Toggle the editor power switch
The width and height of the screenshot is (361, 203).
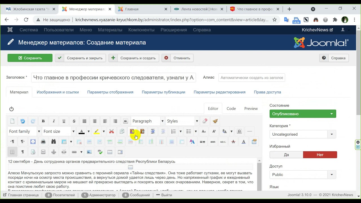(12, 109)
